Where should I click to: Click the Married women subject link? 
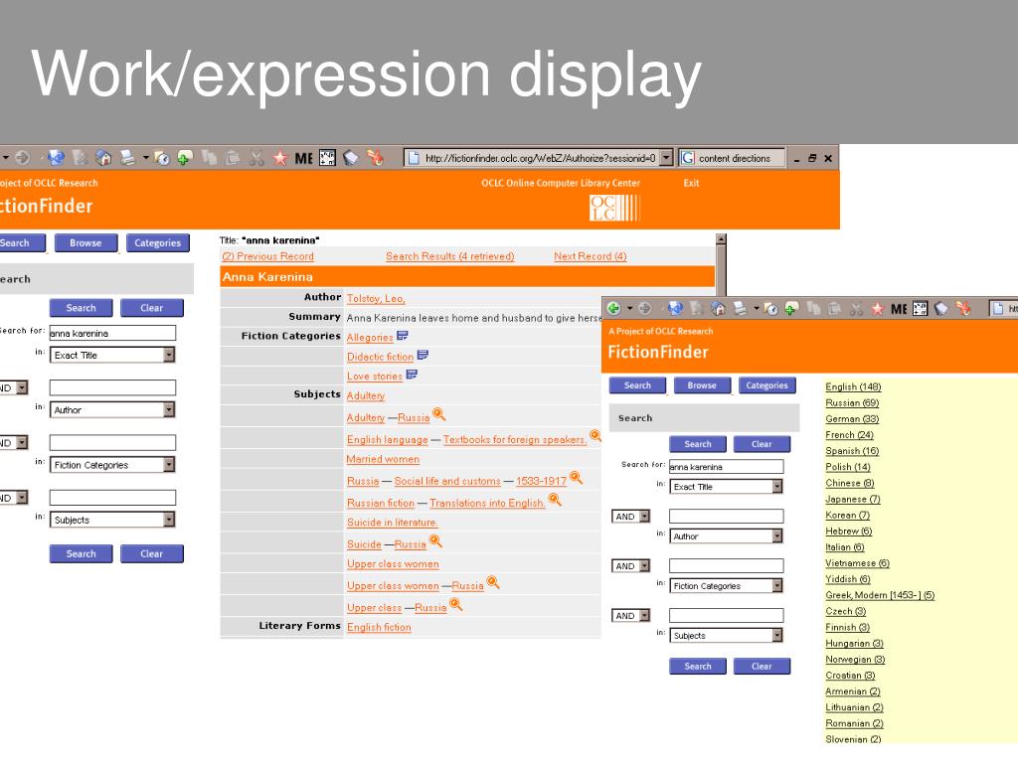point(383,459)
